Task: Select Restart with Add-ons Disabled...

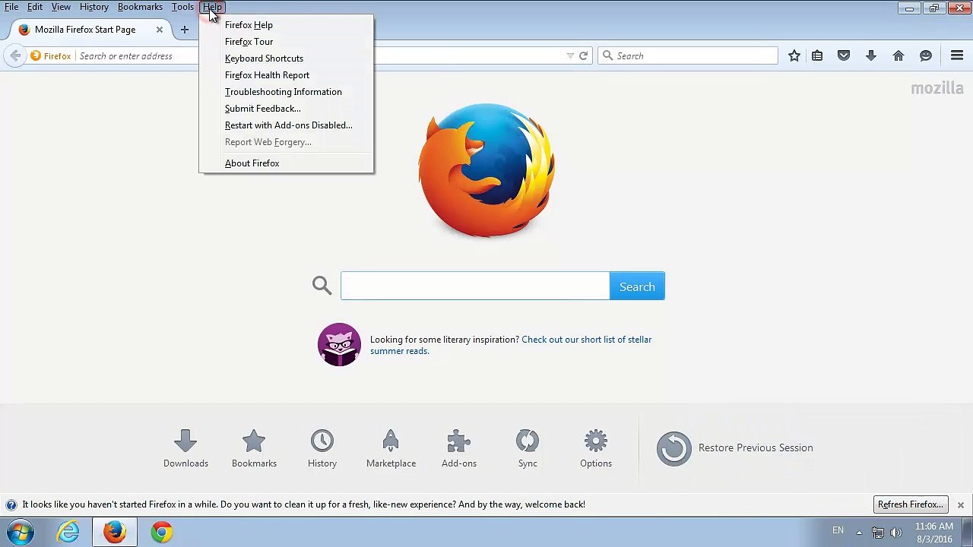Action: click(x=286, y=125)
